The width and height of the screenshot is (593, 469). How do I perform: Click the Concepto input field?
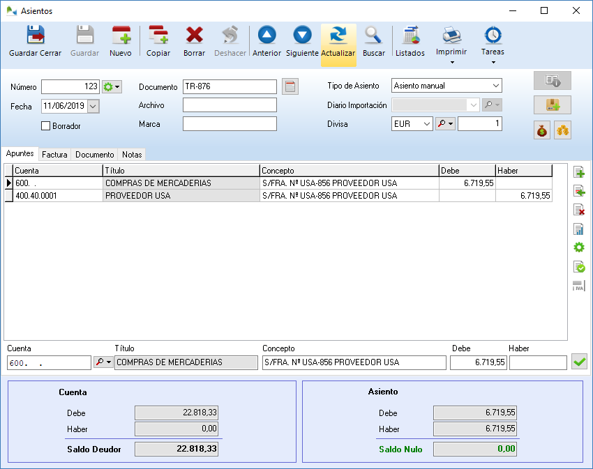(354, 362)
